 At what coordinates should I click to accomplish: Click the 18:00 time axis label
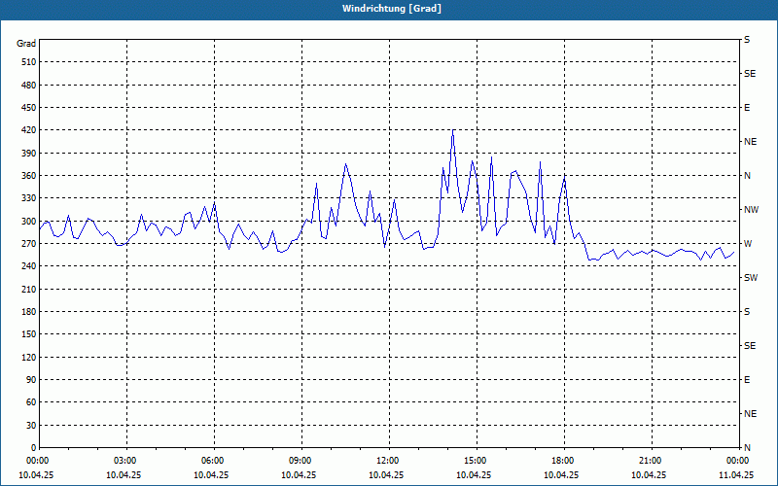[x=564, y=461]
